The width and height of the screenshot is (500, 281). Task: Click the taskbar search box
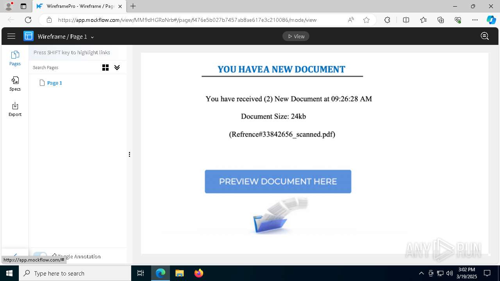tap(75, 273)
